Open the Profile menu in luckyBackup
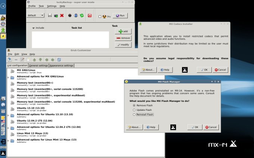The width and height of the screenshot is (254, 158). point(32,6)
